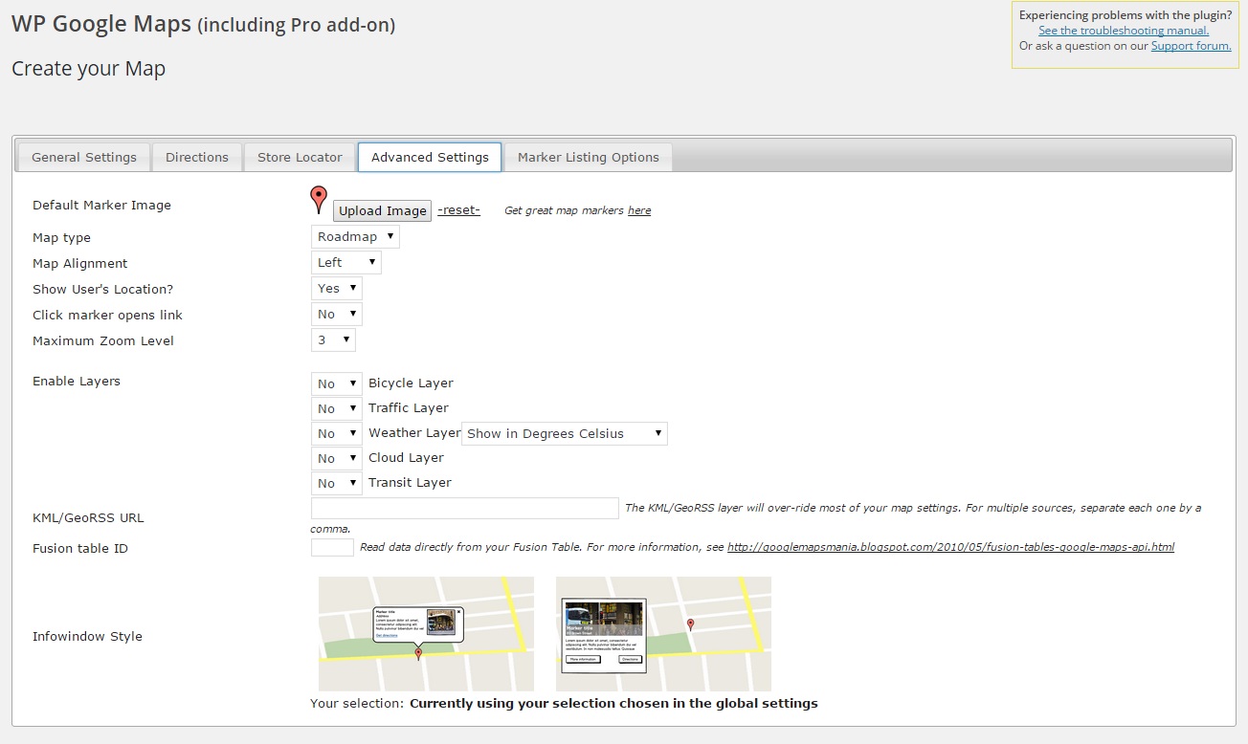
Task: Open the Click marker opens link dropdown
Action: [336, 313]
